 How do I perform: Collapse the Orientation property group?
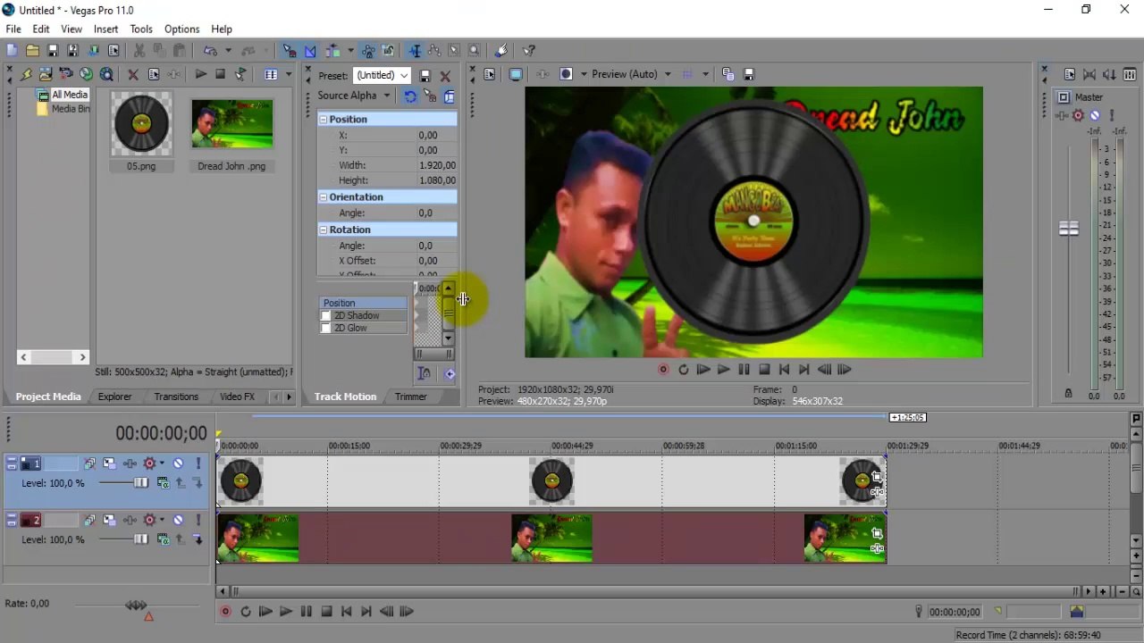click(x=324, y=197)
